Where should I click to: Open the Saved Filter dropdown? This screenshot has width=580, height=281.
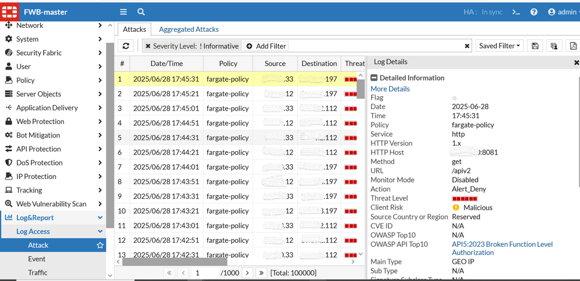click(499, 46)
